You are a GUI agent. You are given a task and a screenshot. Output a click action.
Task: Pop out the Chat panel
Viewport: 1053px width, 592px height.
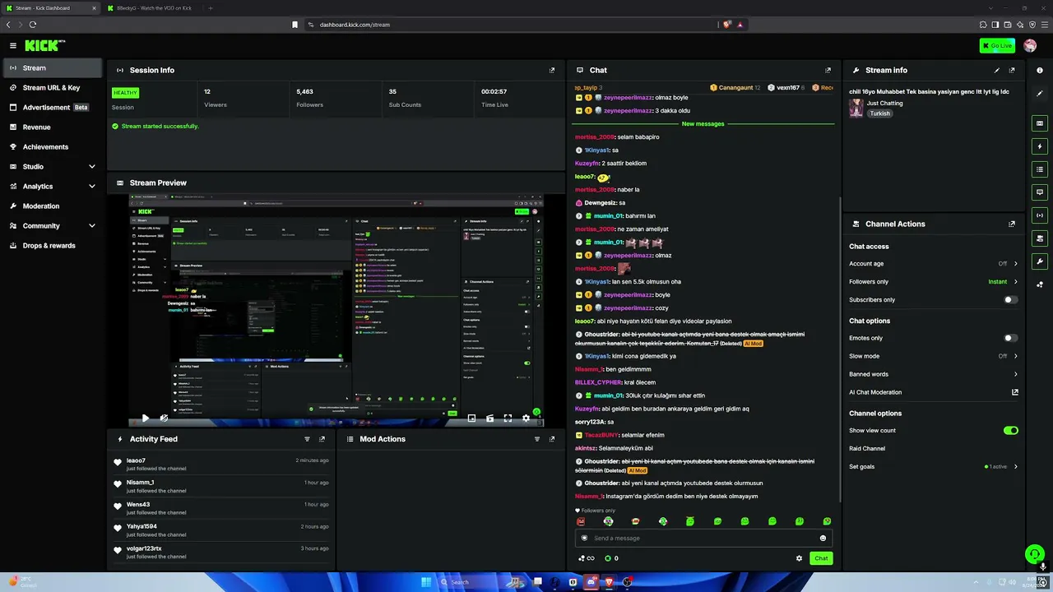tap(828, 70)
